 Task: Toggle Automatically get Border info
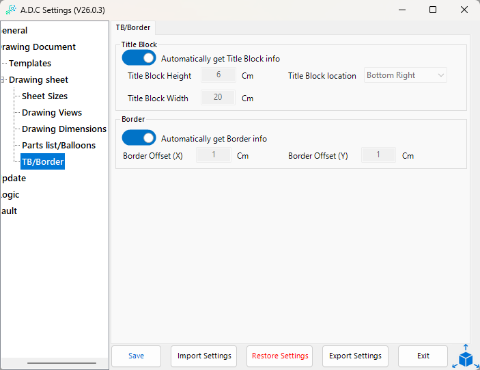point(139,138)
